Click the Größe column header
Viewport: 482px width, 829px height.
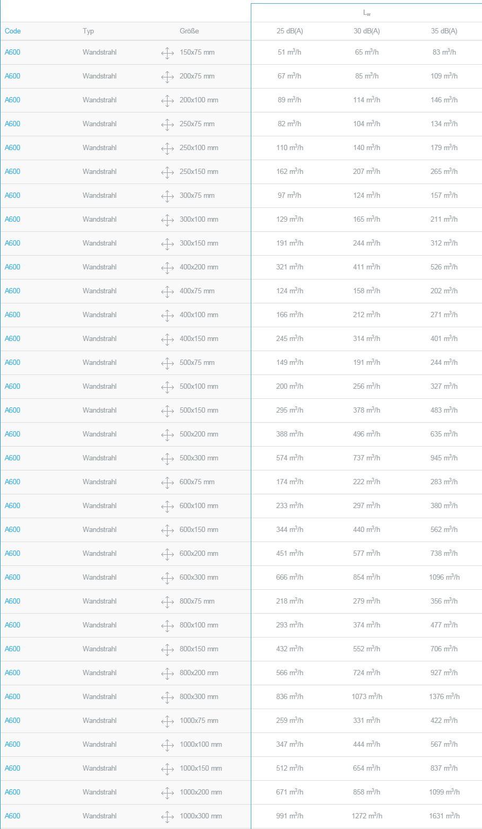pos(189,31)
